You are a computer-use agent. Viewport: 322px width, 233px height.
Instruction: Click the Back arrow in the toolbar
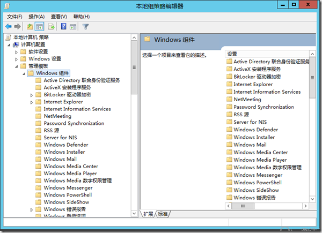point(9,26)
